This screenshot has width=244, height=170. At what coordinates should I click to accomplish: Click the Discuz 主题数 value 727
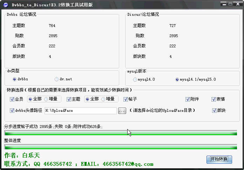click(172, 26)
